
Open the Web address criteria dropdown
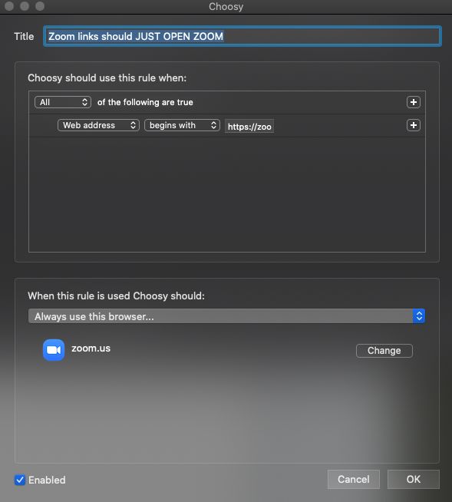[98, 125]
